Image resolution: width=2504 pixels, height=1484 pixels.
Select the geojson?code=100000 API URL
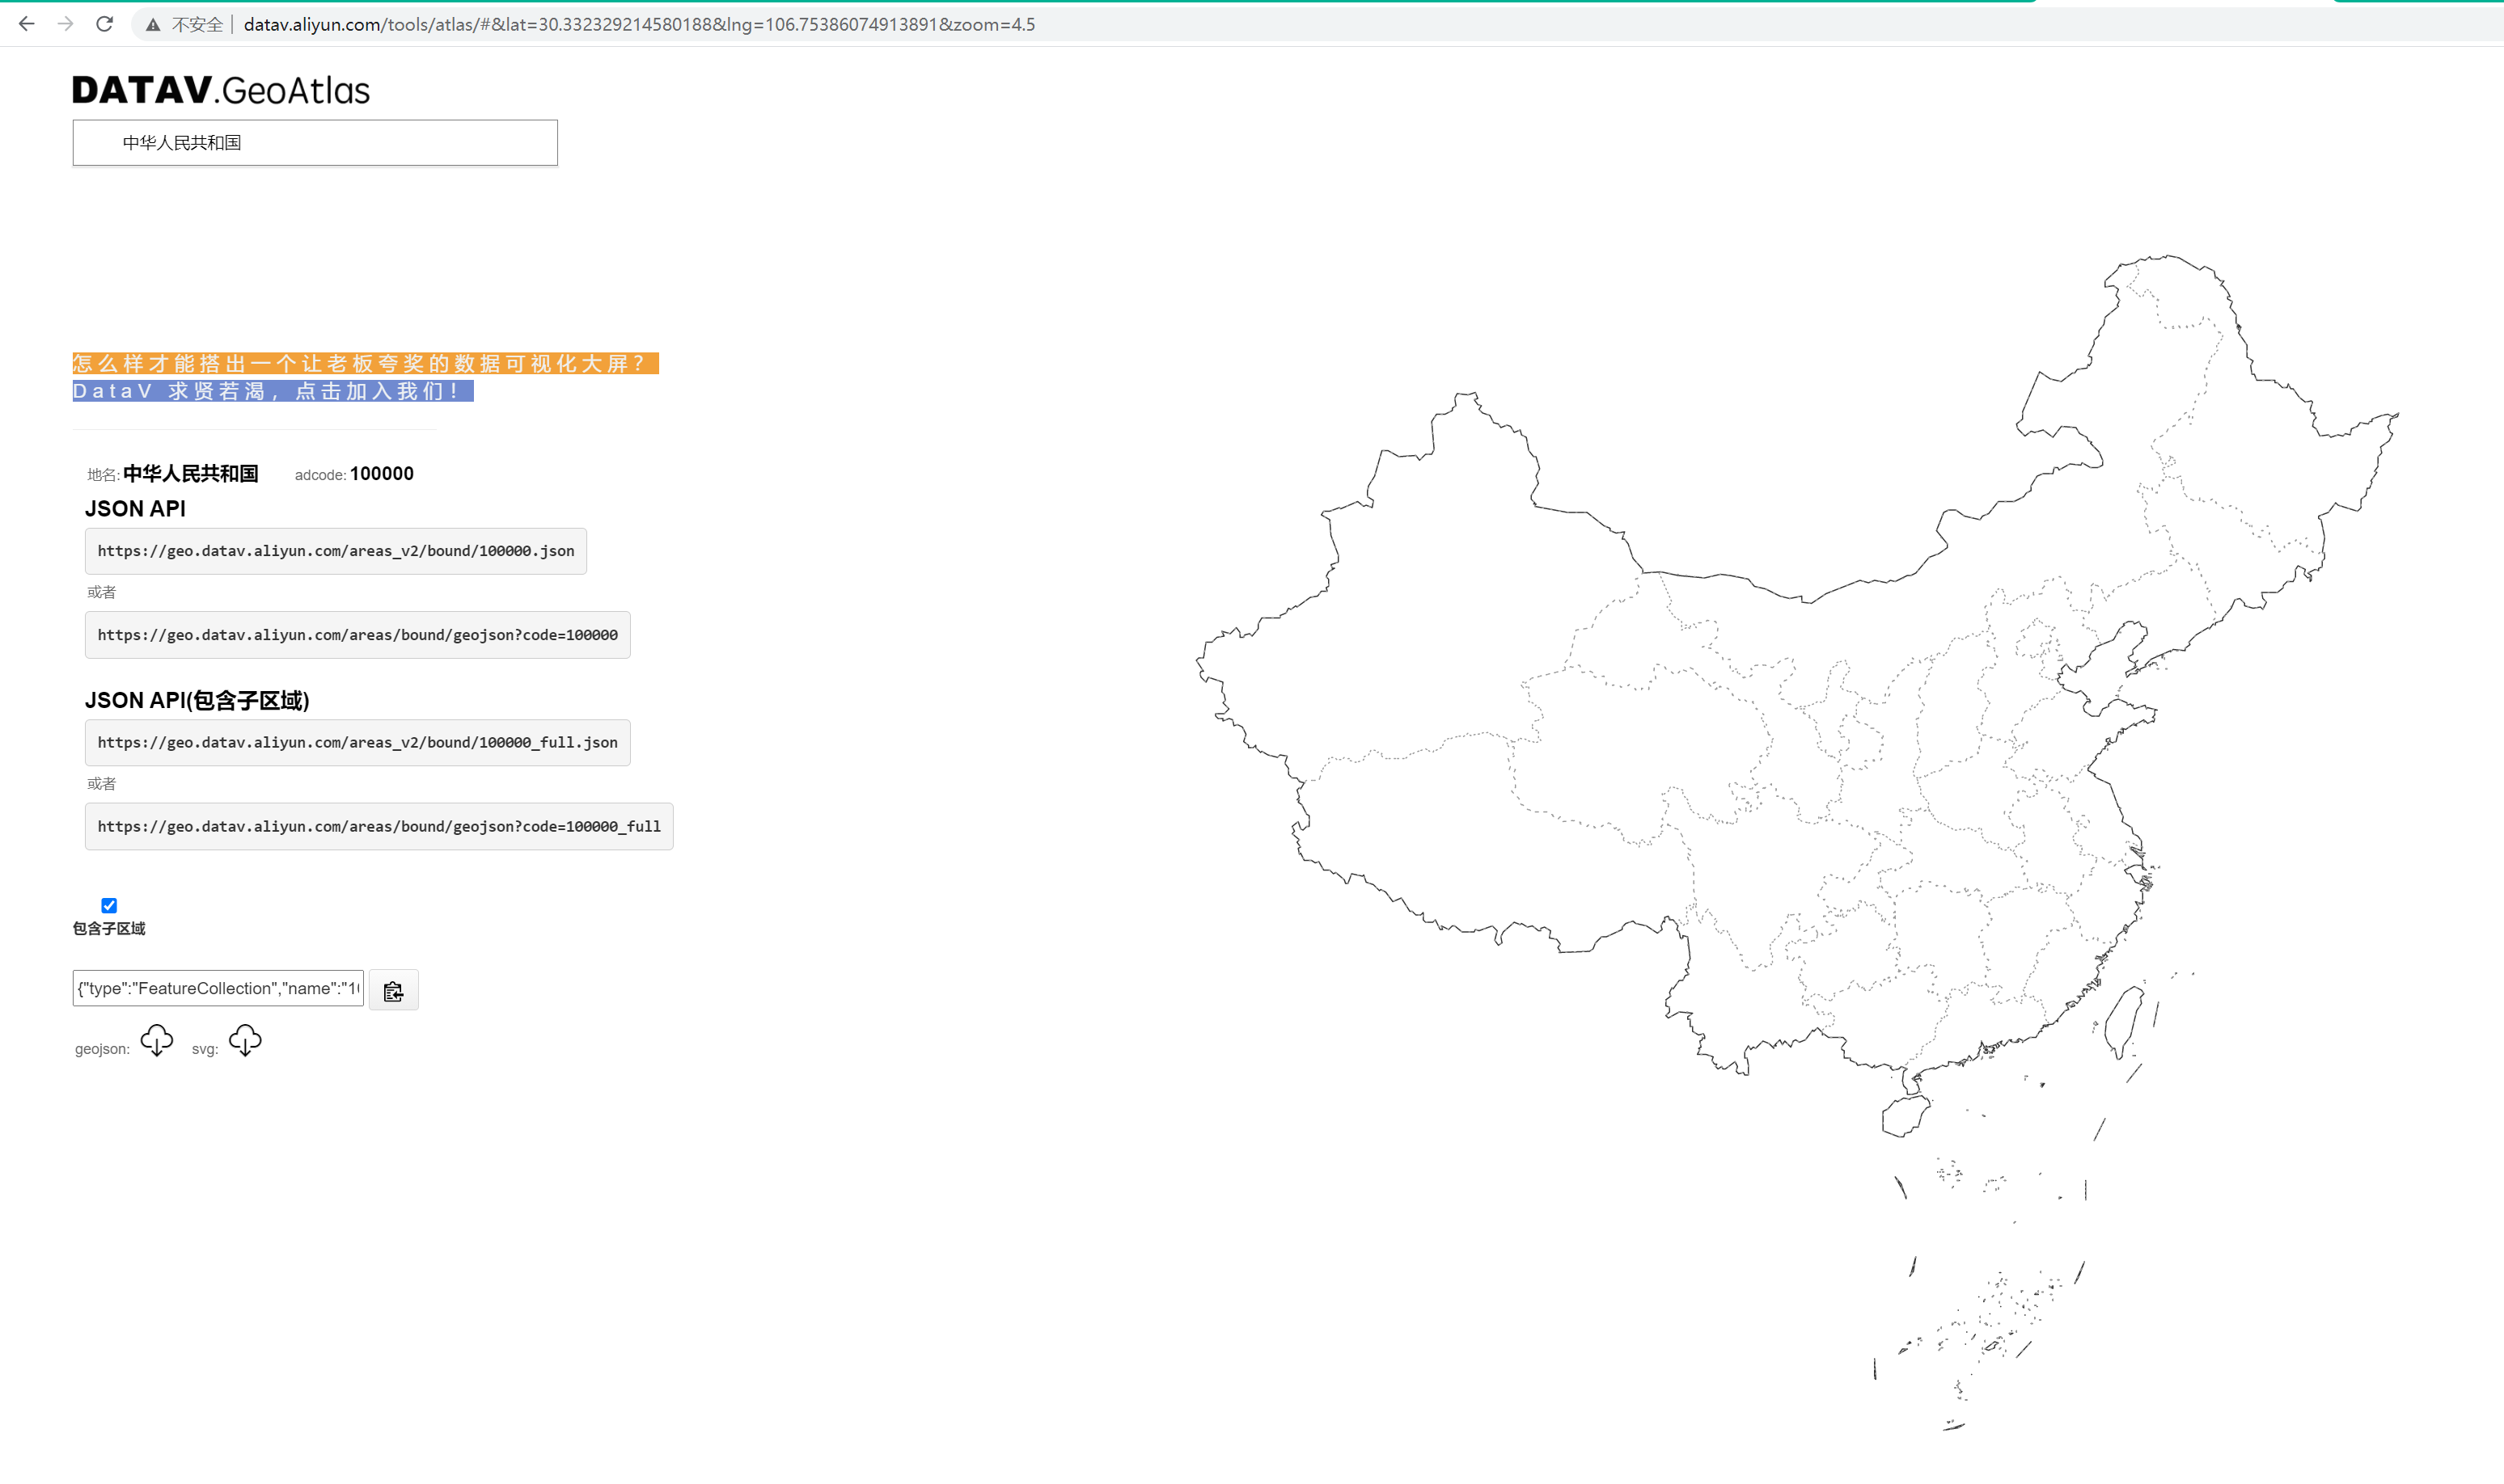[357, 635]
